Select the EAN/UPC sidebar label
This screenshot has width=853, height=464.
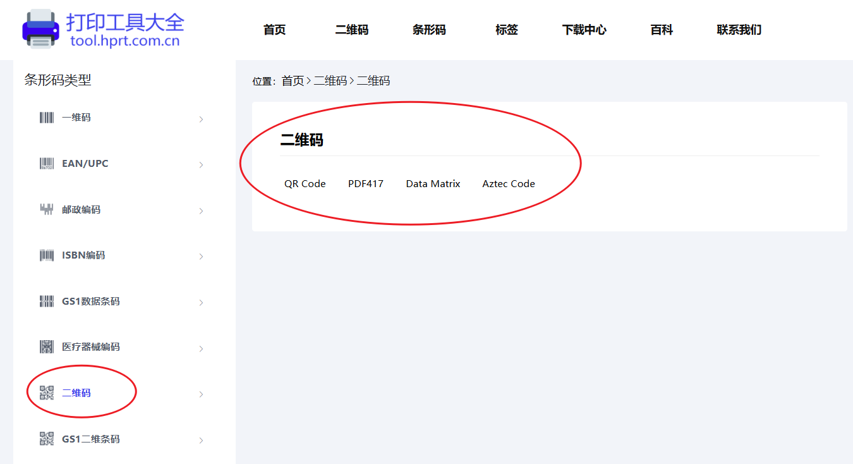(85, 164)
